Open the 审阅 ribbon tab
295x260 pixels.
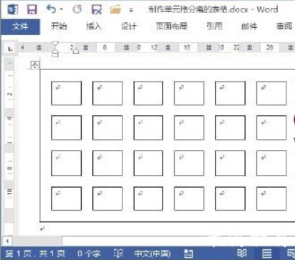(284, 26)
